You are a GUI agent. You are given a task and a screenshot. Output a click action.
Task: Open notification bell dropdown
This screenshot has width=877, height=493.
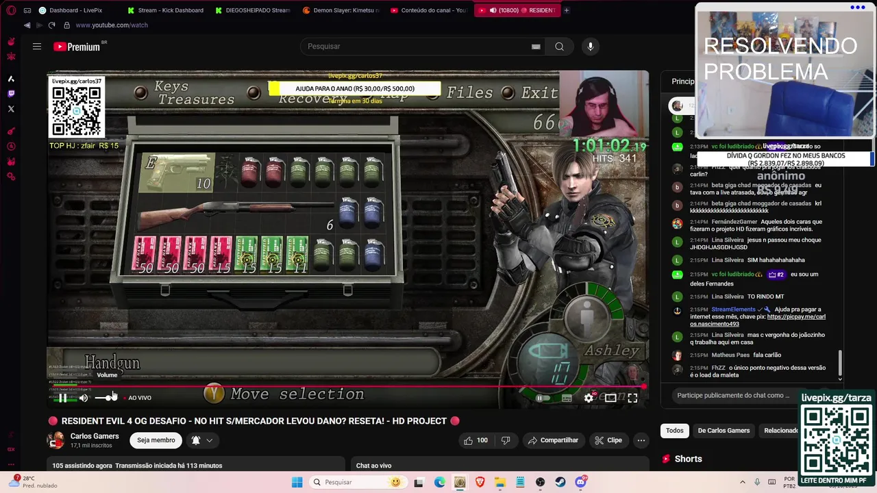(202, 440)
